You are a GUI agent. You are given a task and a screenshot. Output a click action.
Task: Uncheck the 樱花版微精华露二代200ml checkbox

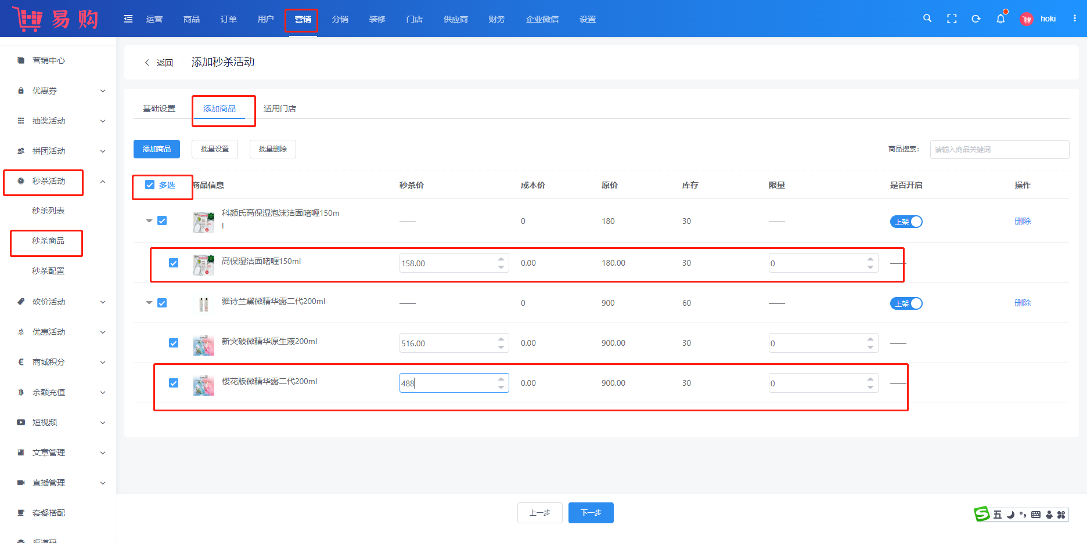click(174, 383)
